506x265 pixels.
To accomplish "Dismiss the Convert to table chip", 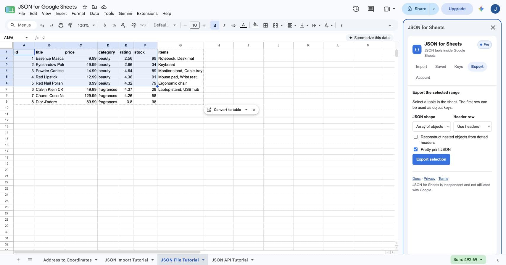I will [x=254, y=110].
